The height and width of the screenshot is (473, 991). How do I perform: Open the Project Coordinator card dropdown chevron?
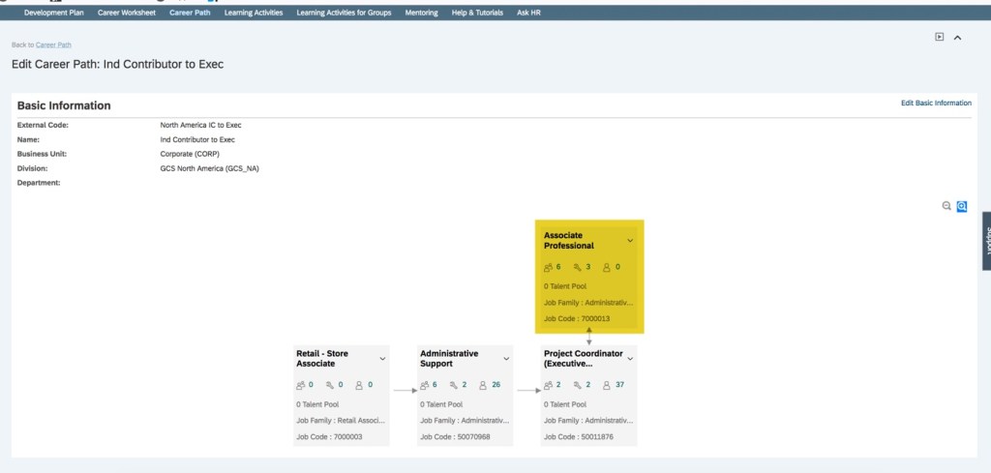coord(630,359)
